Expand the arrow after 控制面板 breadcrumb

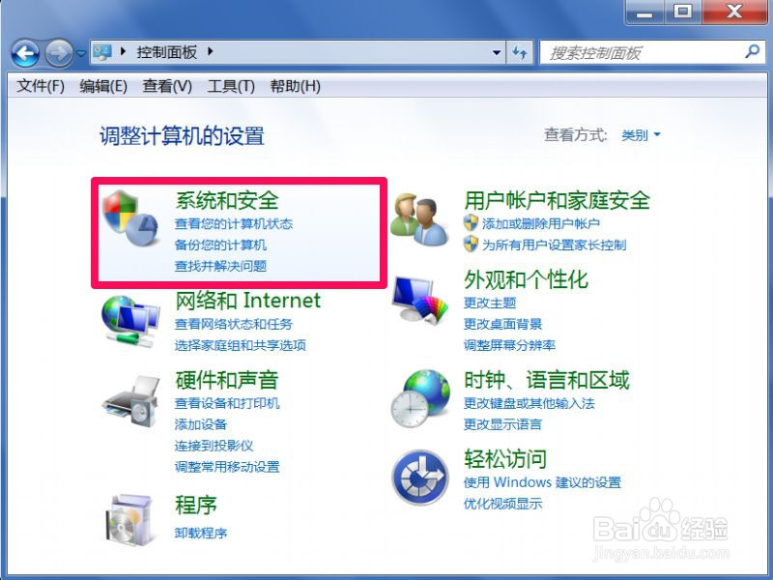click(x=211, y=51)
